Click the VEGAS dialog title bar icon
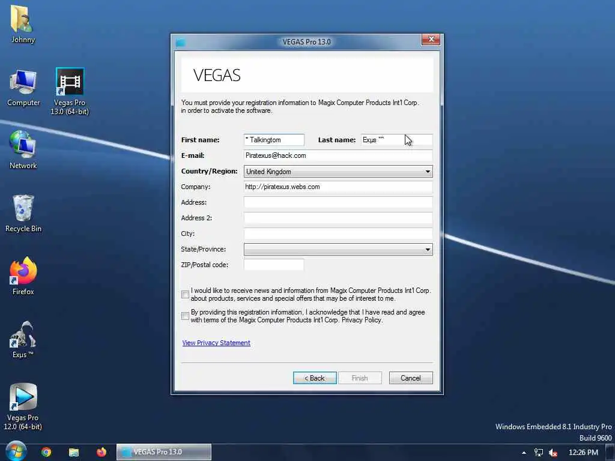Image resolution: width=615 pixels, height=461 pixels. coord(180,42)
